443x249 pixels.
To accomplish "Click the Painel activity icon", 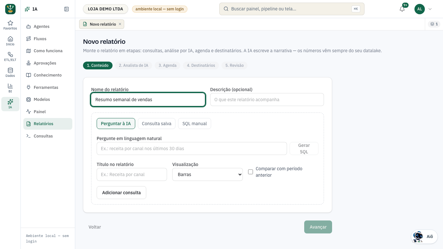I will click(28, 112).
